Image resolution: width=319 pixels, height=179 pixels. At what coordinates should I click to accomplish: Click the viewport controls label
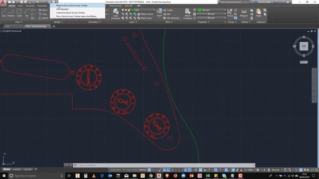tap(11, 31)
